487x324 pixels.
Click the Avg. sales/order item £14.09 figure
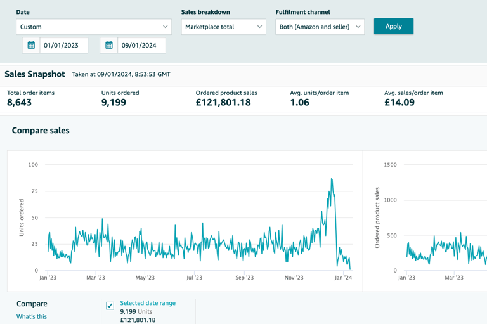pos(399,103)
